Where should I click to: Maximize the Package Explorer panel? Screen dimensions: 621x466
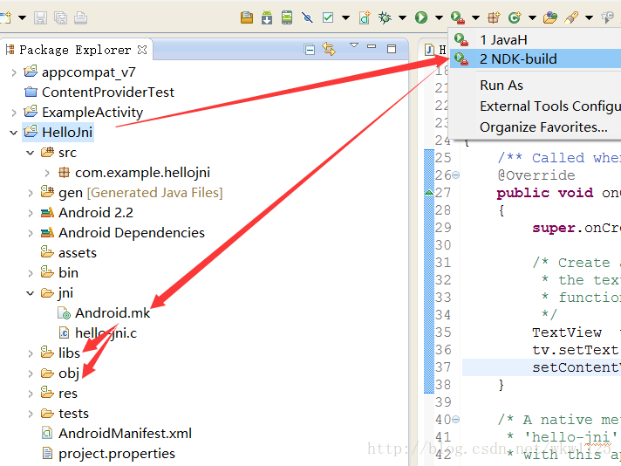tap(392, 49)
